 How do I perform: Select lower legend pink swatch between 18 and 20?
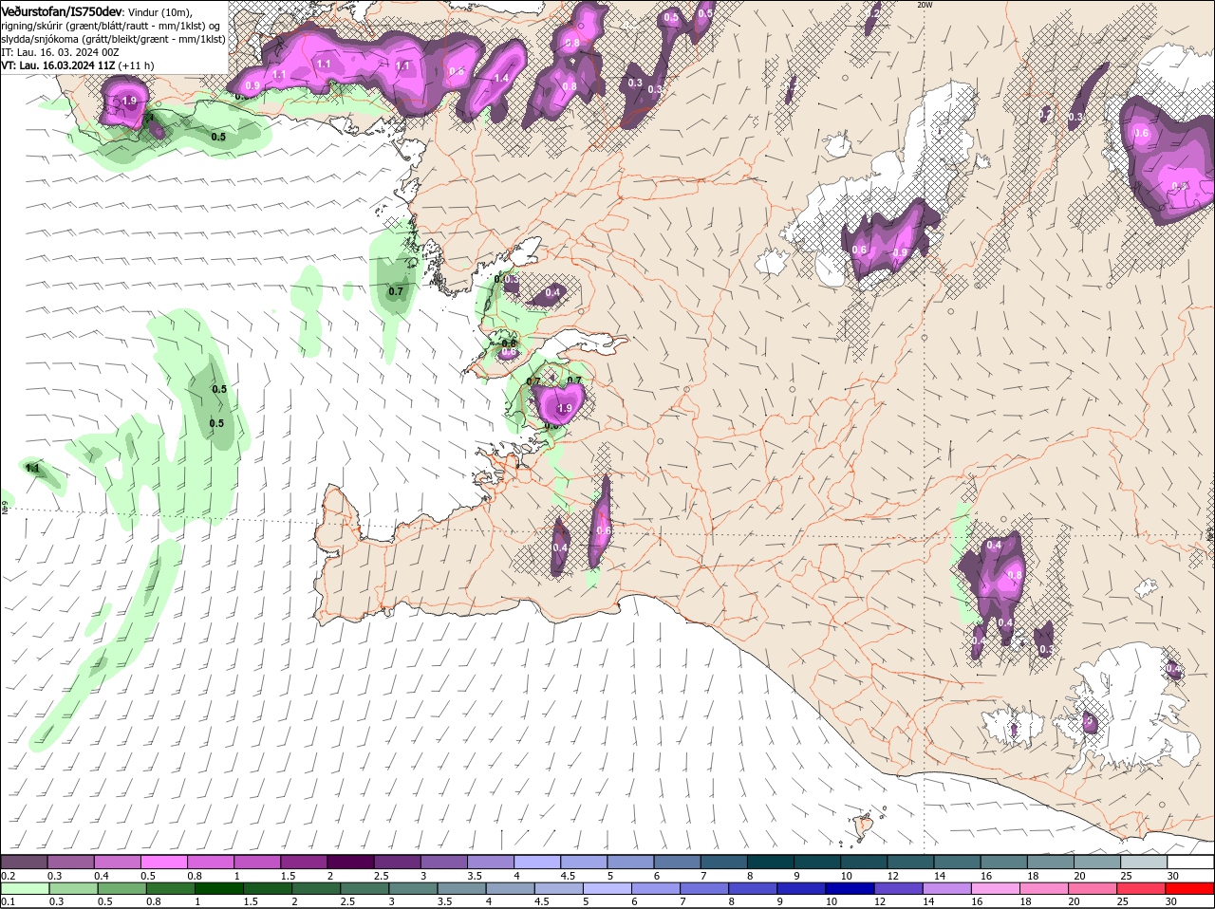tap(1047, 888)
